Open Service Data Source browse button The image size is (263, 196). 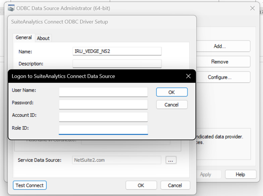coord(171,160)
